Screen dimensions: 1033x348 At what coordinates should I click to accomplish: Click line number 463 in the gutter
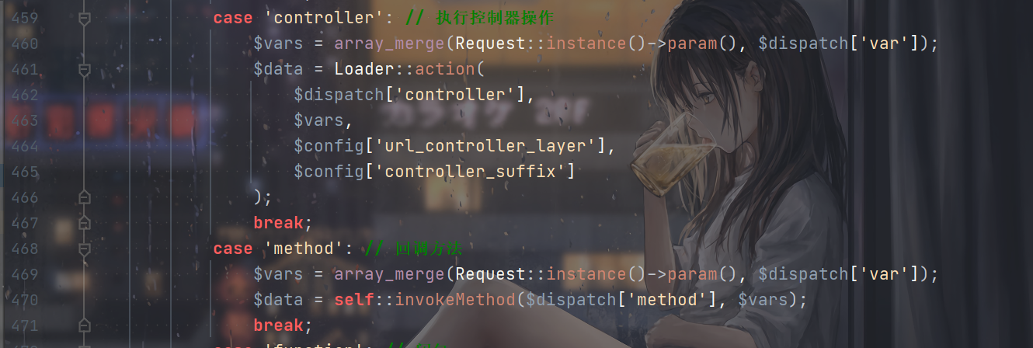click(24, 120)
